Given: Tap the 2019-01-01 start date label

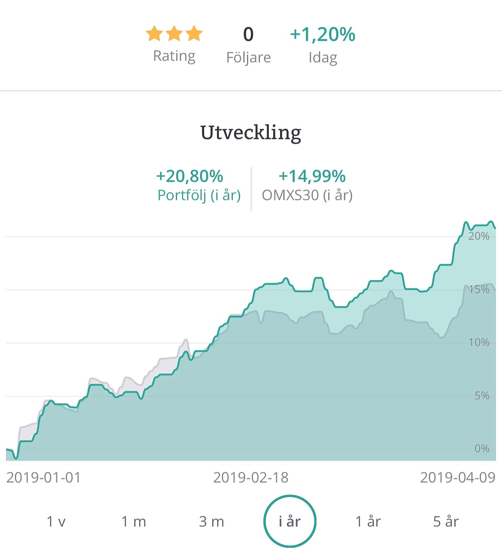Looking at the screenshot, I should tap(44, 477).
